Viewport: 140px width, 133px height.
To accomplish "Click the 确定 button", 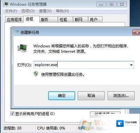I will click(x=62, y=96).
